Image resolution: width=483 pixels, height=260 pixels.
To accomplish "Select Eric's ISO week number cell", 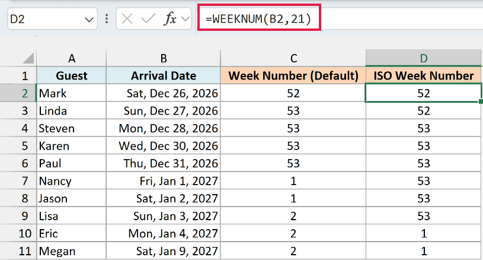I will click(424, 233).
